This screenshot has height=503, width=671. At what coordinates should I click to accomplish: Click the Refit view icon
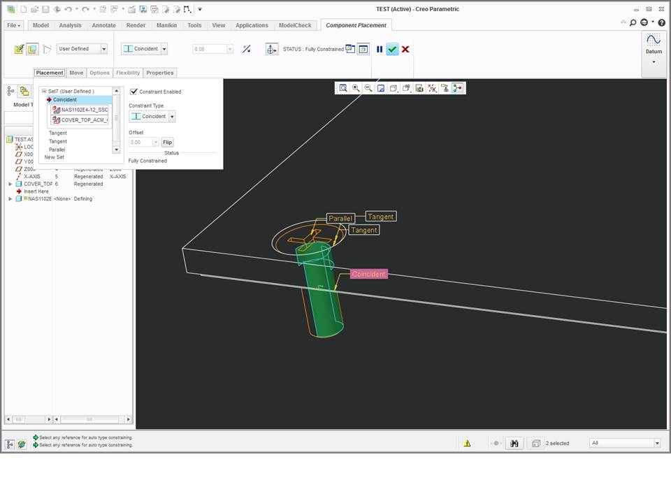(342, 88)
